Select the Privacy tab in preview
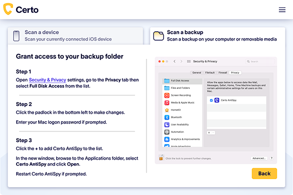The width and height of the screenshot is (293, 195). tap(235, 73)
